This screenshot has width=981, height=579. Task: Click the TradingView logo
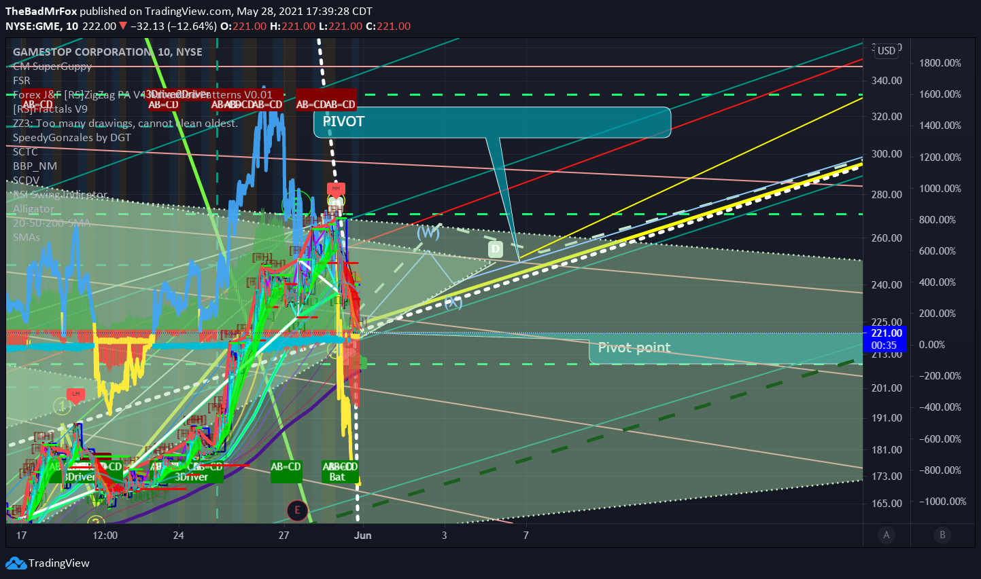[48, 563]
